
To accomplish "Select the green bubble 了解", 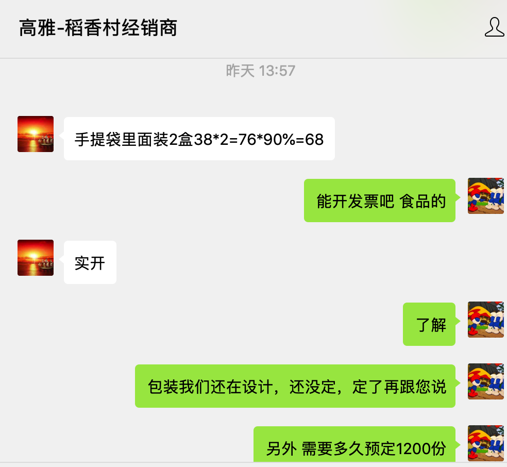I will point(429,324).
